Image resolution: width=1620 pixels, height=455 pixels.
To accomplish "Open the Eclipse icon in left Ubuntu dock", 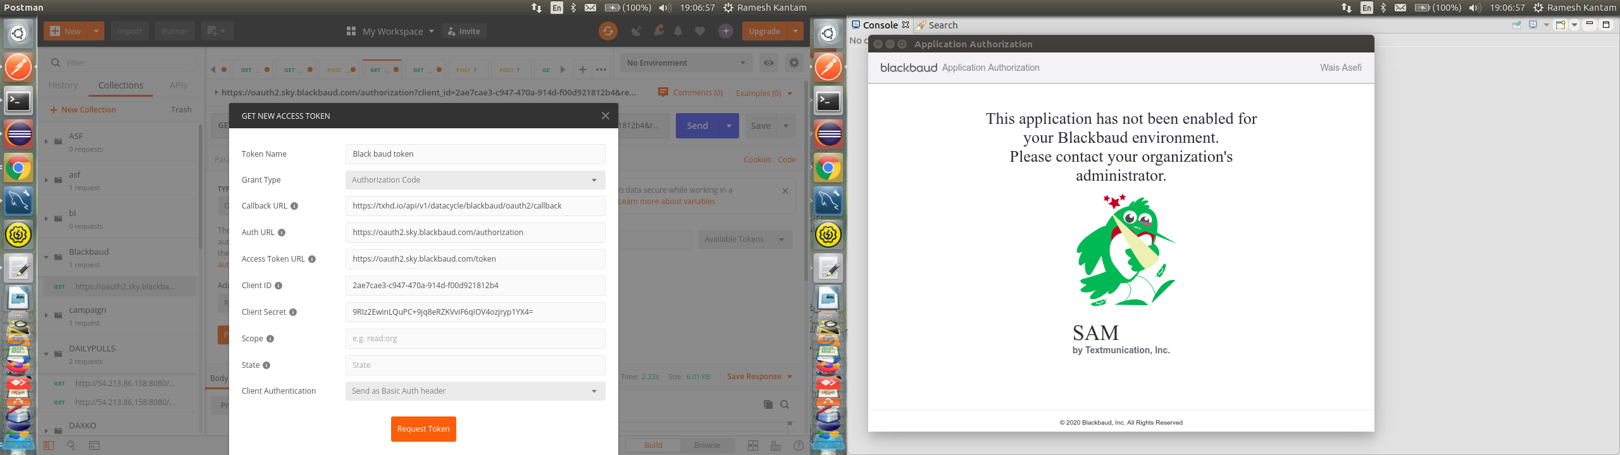I will click(x=18, y=135).
